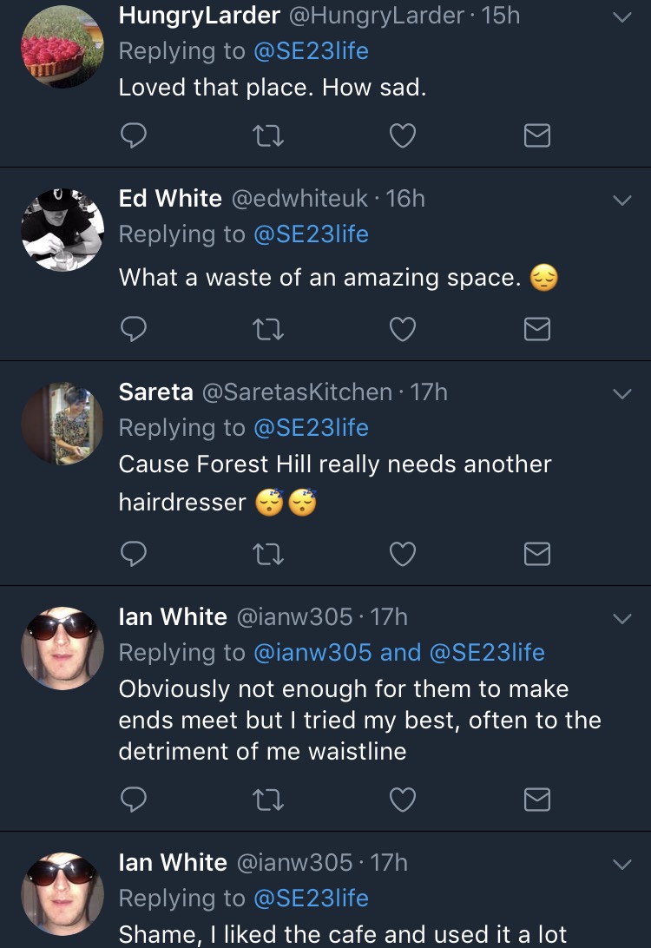Expand the menu arrow on Ed White's tweet

[621, 200]
